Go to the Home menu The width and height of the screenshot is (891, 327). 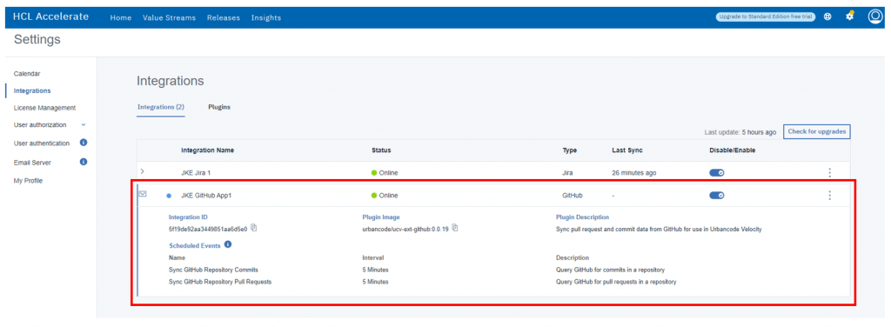point(120,17)
